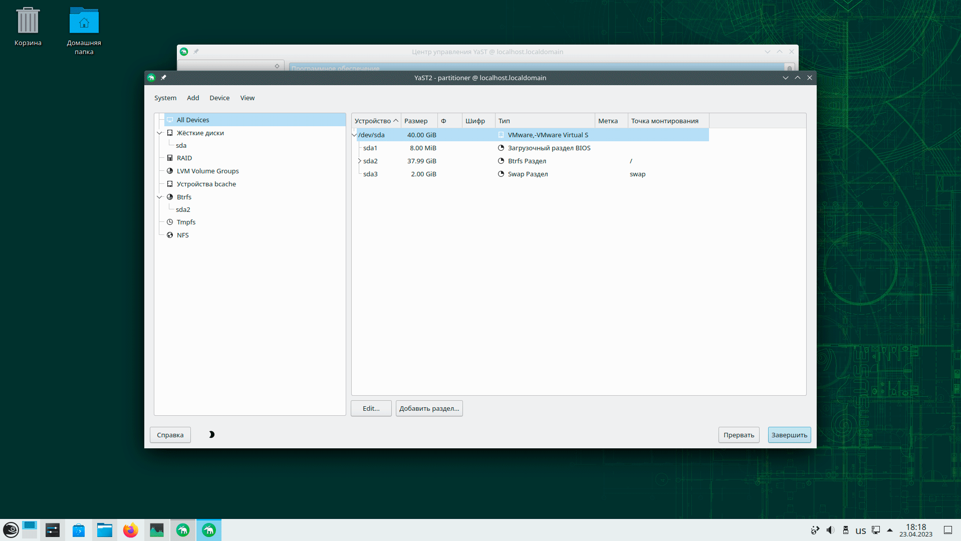Open the Device menu

pos(219,98)
